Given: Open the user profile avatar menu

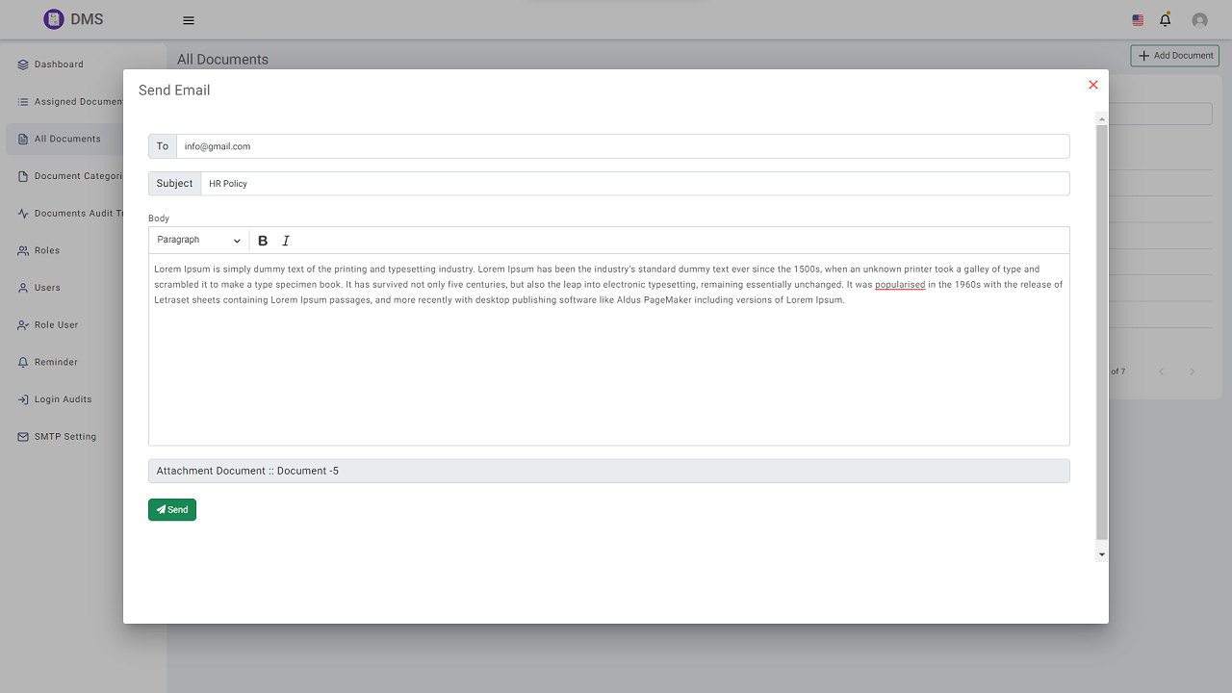Looking at the screenshot, I should (1199, 20).
